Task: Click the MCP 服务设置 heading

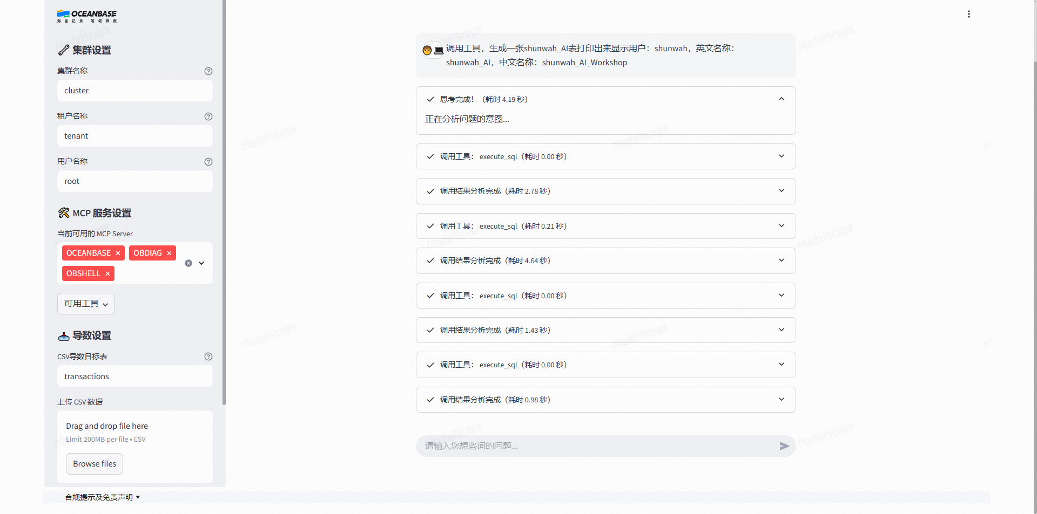Action: click(95, 213)
